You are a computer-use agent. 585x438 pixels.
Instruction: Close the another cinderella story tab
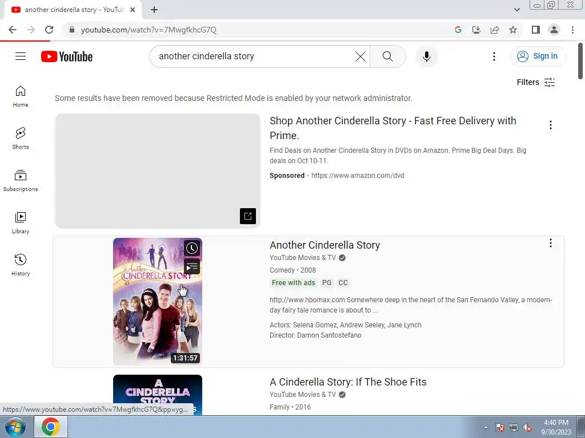tap(133, 10)
